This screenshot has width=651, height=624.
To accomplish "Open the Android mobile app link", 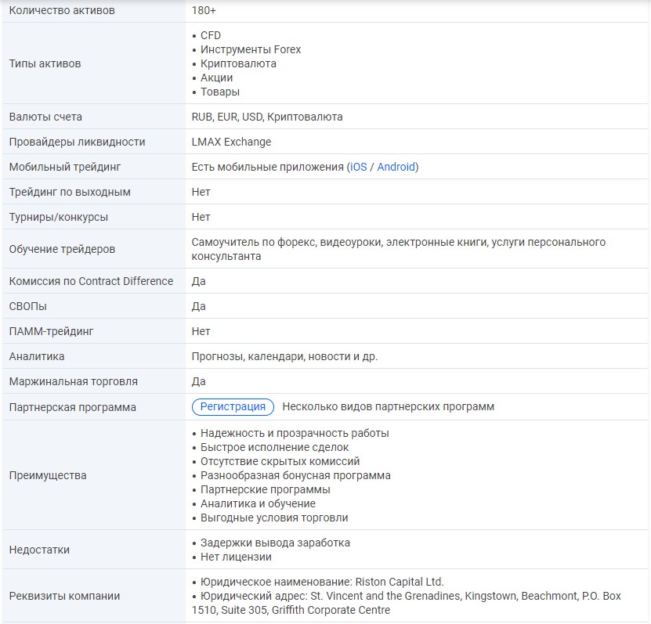I will pos(396,167).
